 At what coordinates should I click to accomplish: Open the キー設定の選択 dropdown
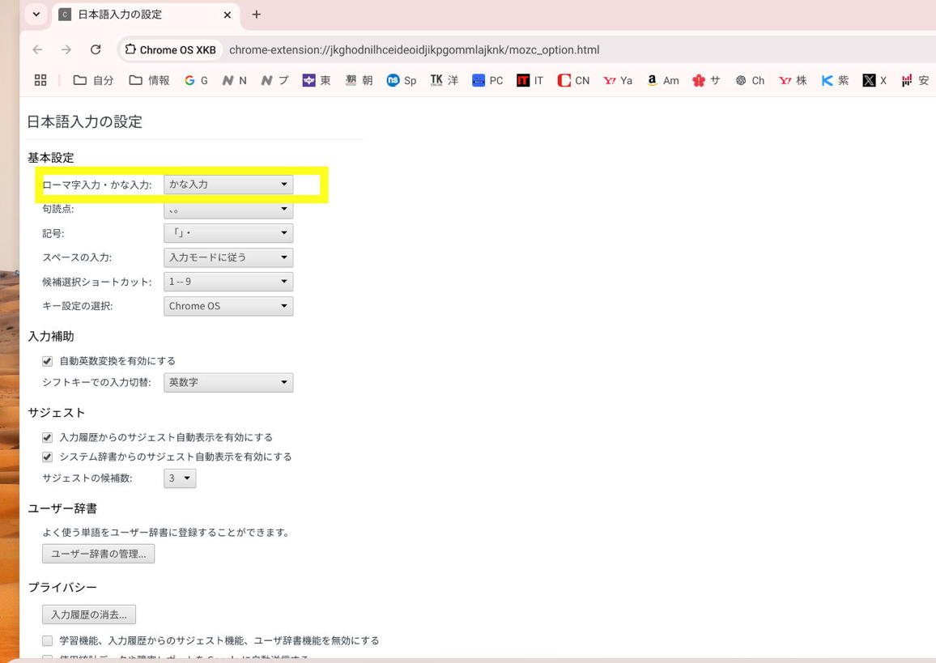point(228,305)
